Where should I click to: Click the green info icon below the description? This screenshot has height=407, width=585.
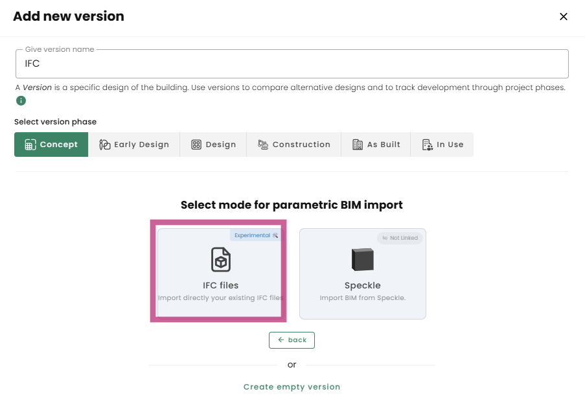tap(21, 100)
